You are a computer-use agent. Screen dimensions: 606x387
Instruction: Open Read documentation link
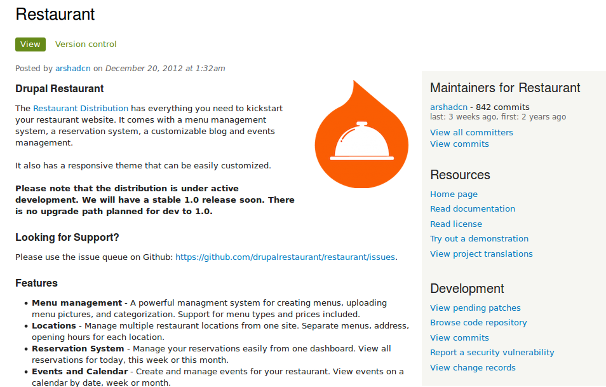pyautogui.click(x=473, y=209)
